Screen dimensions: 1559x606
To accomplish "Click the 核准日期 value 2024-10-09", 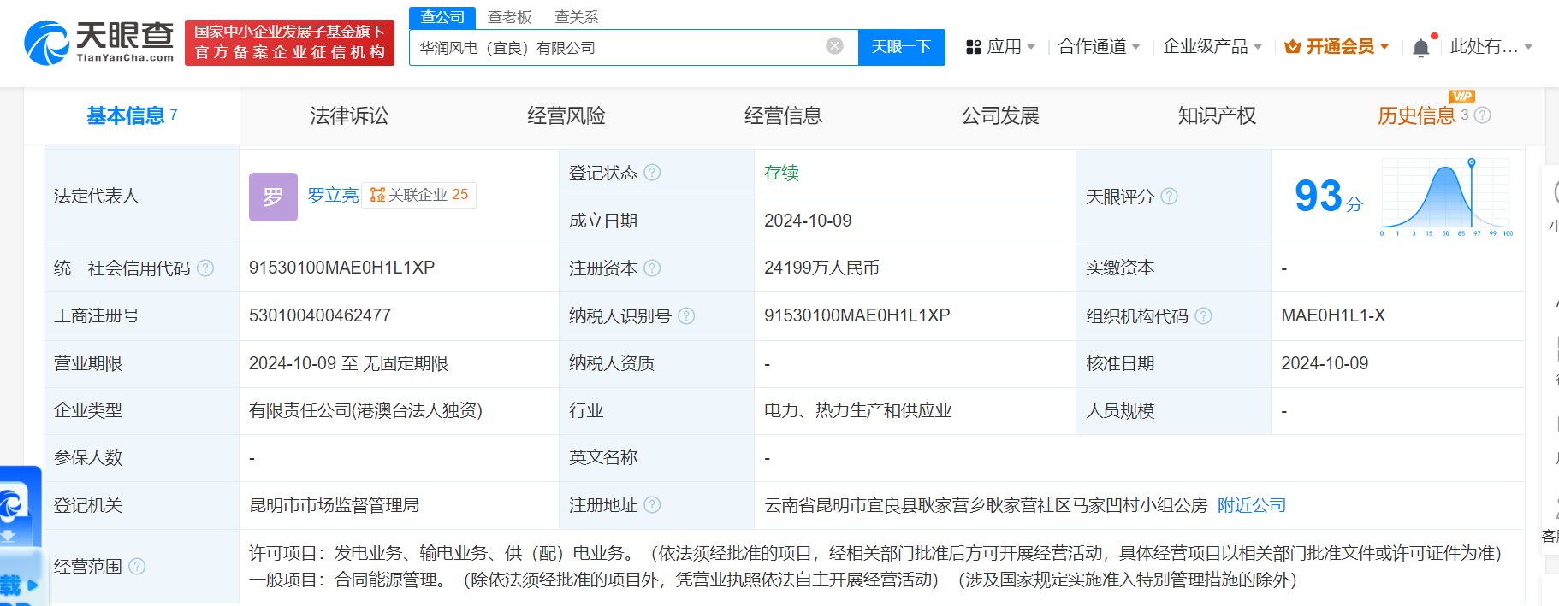I will tap(1325, 364).
